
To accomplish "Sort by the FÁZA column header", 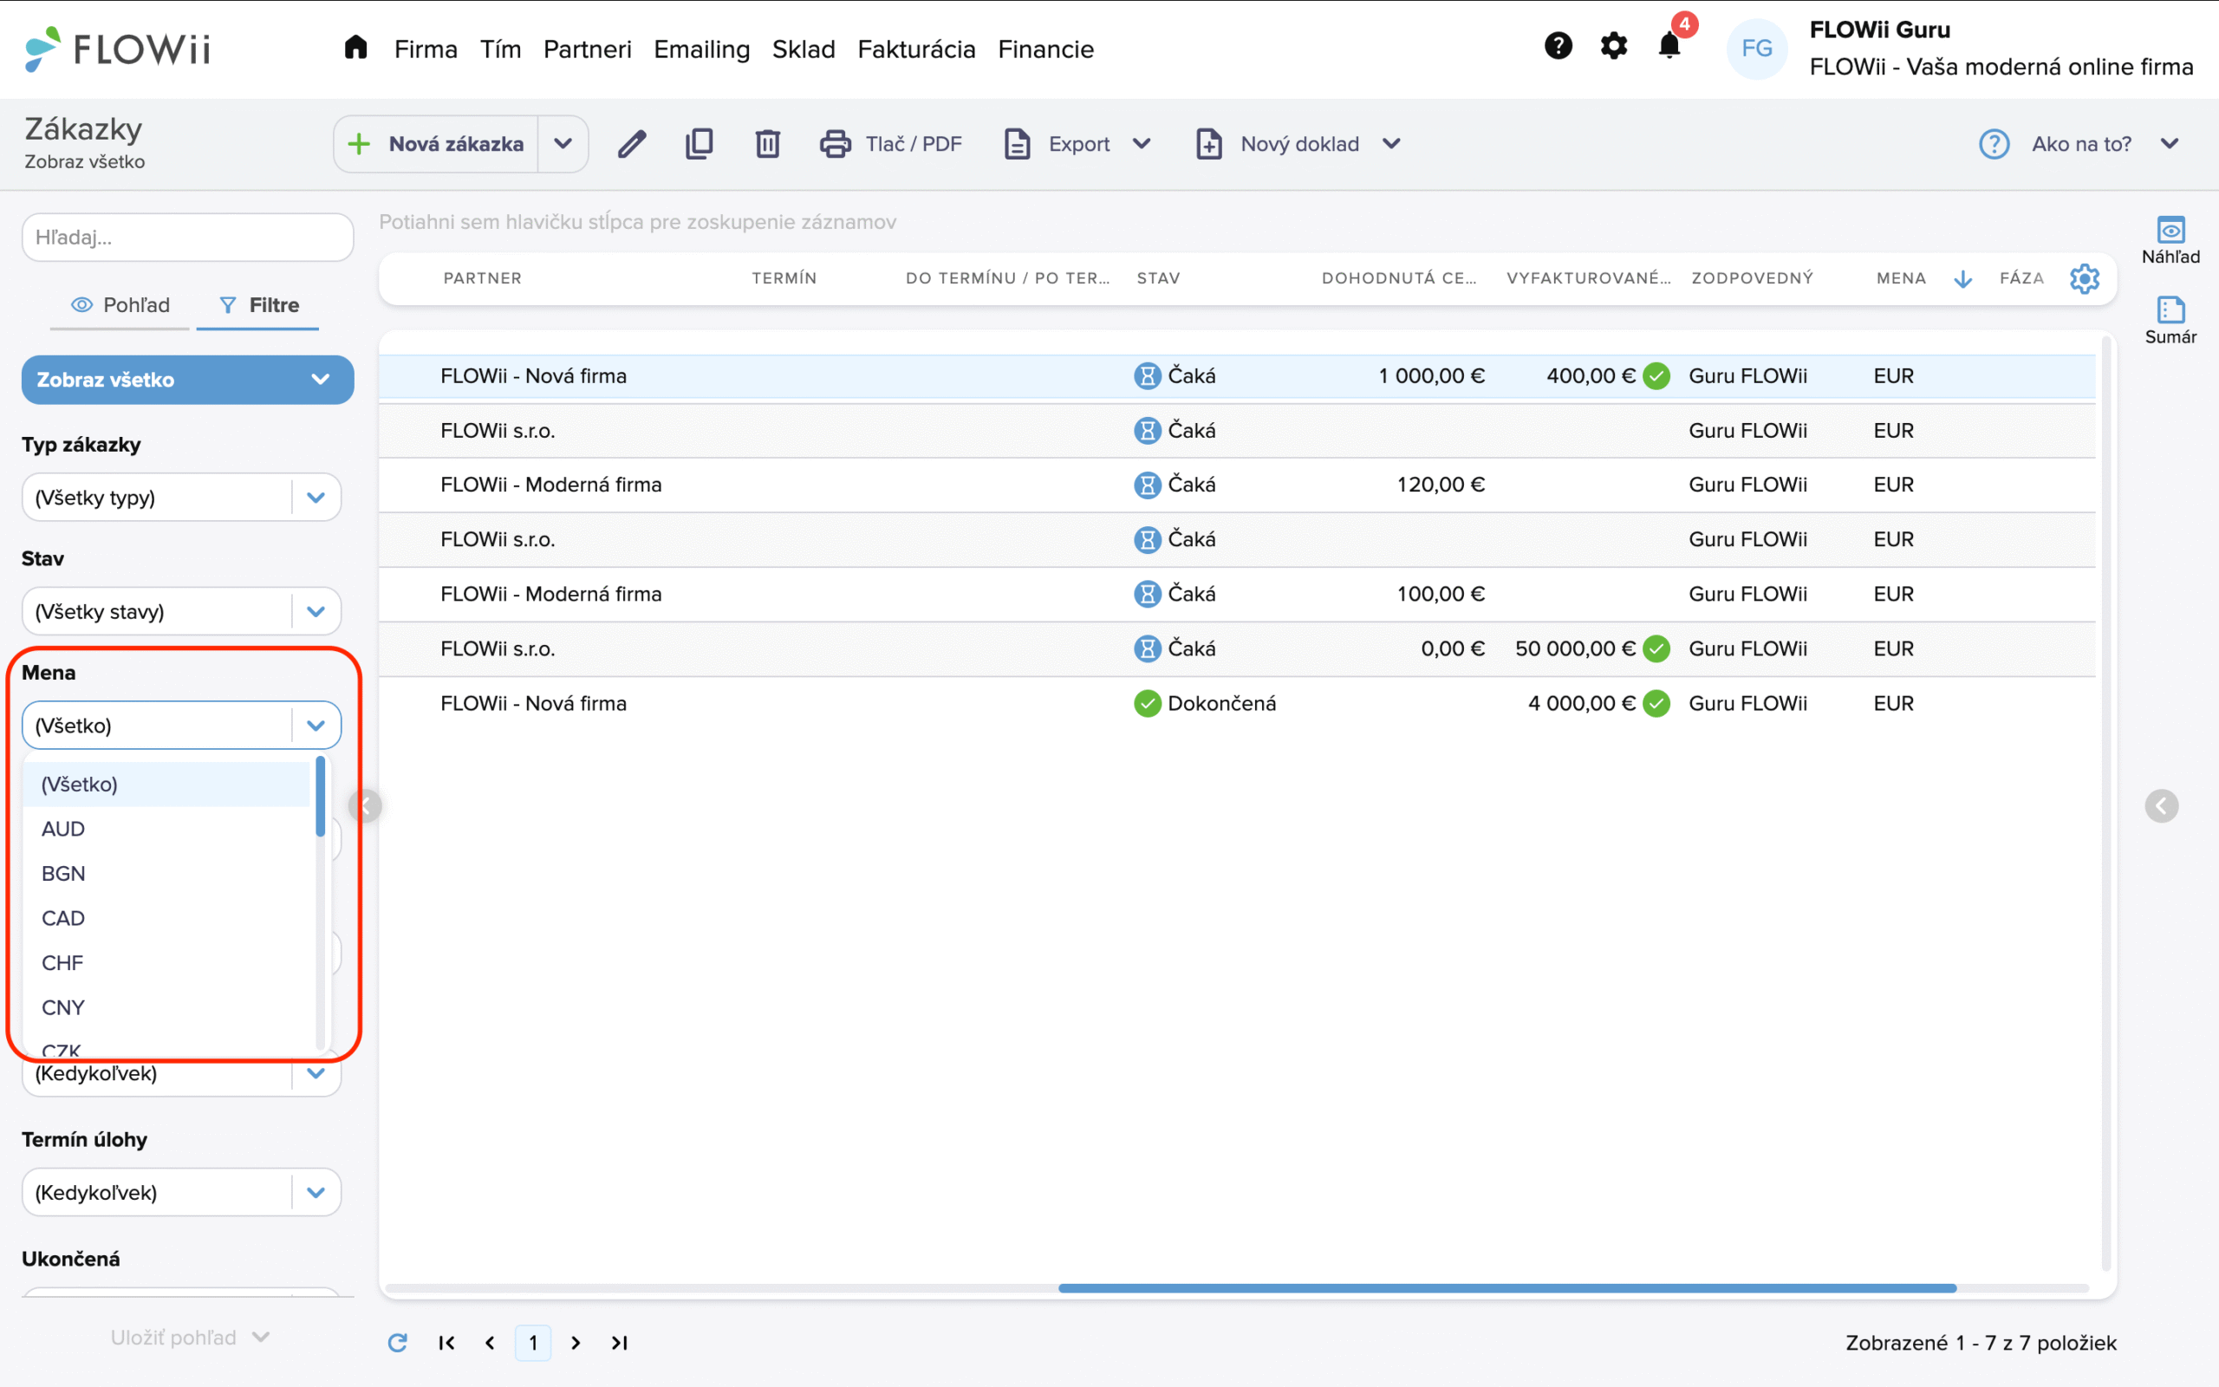I will 2021,279.
